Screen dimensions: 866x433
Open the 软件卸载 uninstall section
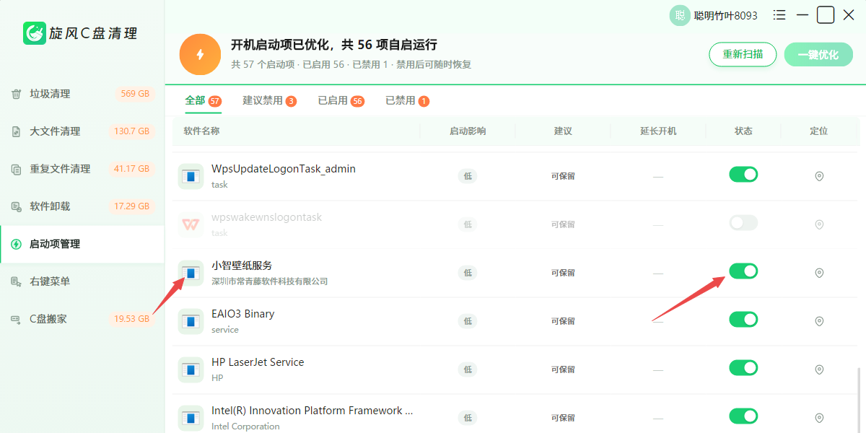(82, 206)
